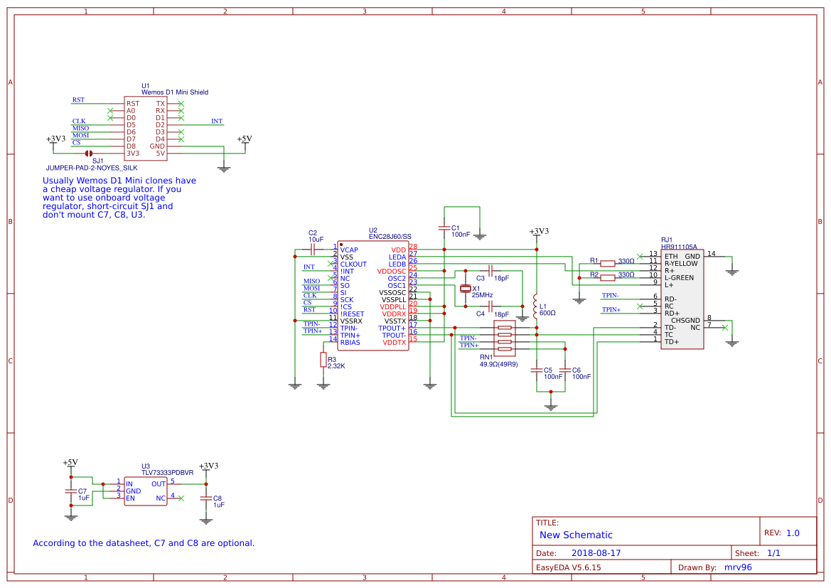This screenshot has height=588, width=831.
Task: Select the HR911105A connector label
Action: coord(679,247)
